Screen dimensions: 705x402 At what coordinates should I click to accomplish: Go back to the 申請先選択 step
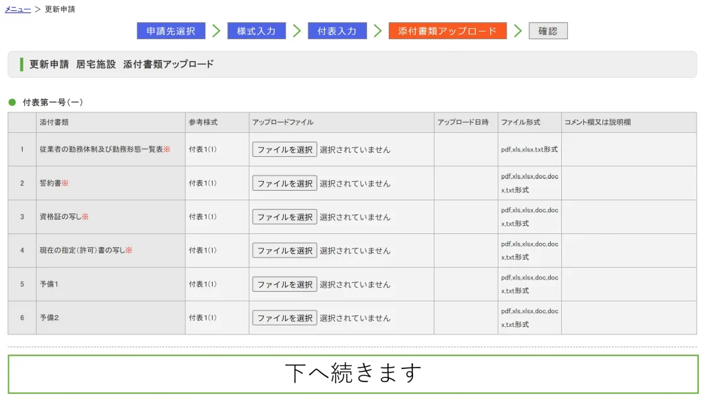pyautogui.click(x=171, y=30)
